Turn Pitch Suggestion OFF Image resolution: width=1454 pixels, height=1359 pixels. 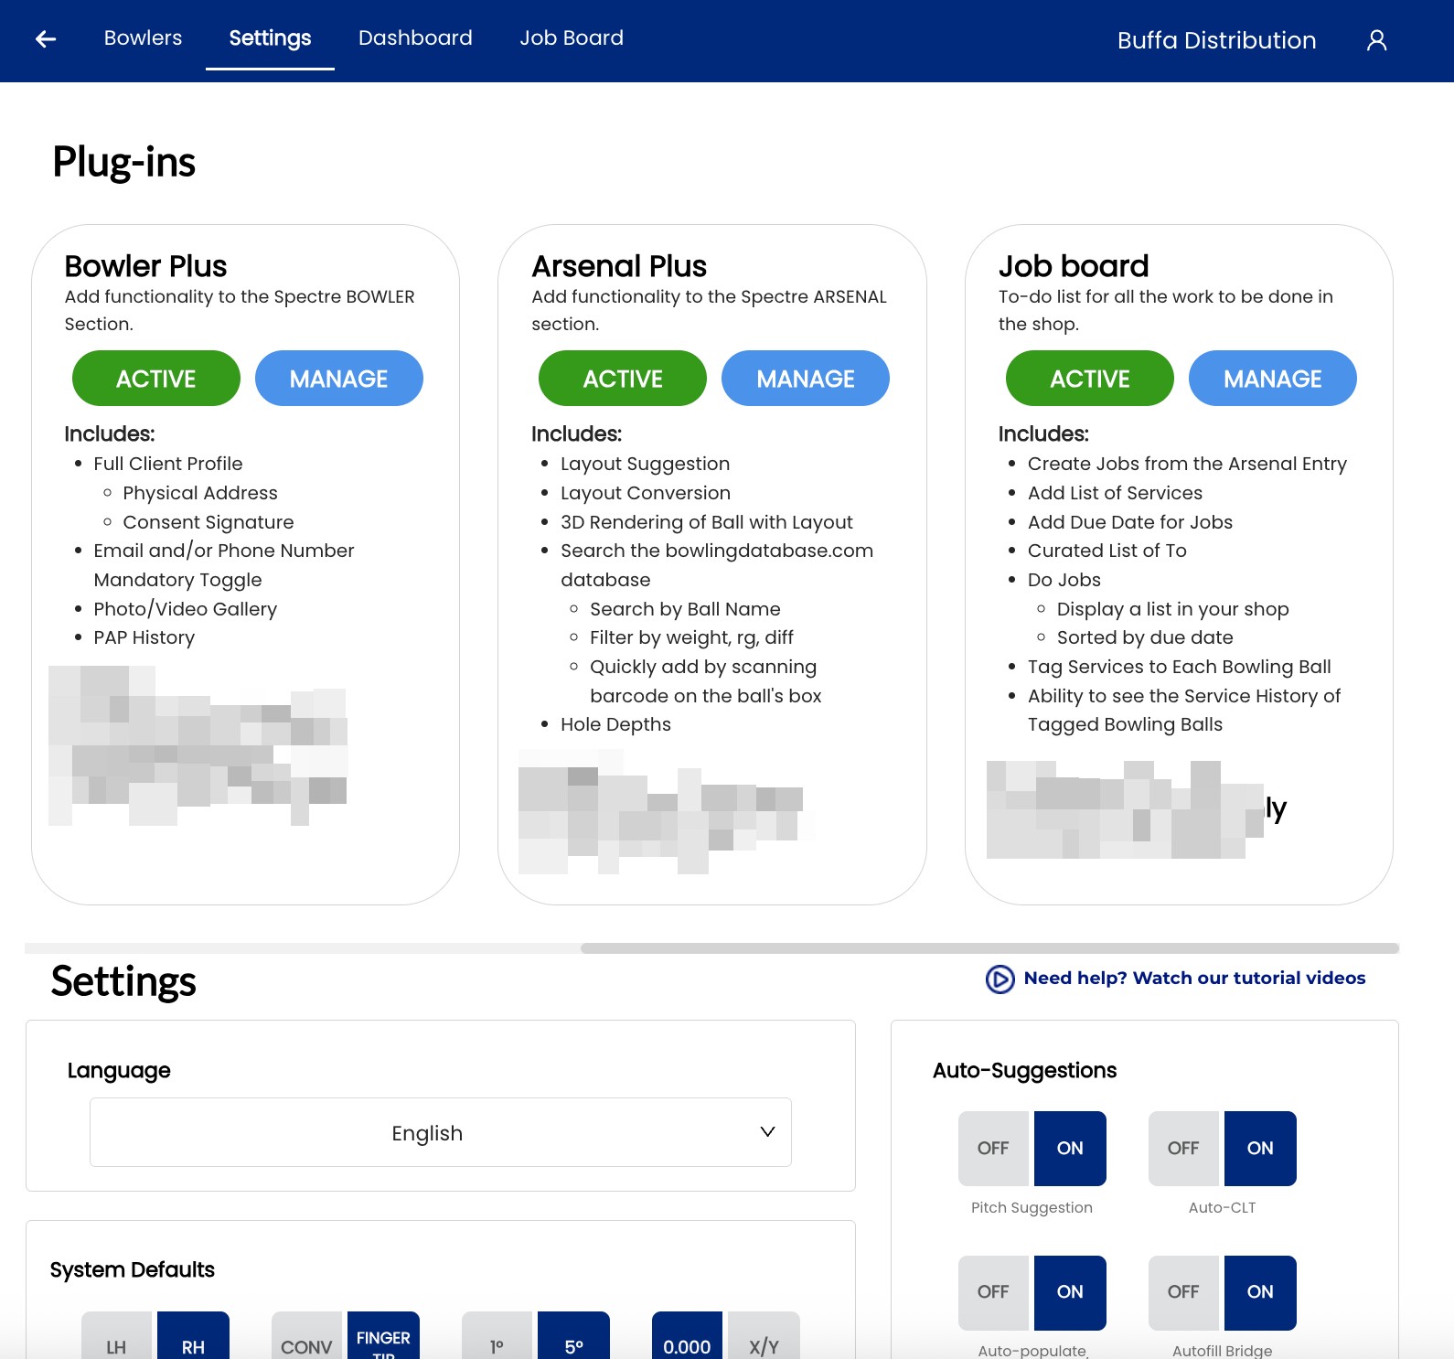[994, 1149]
